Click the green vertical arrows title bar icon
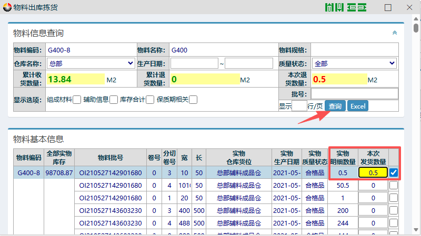This screenshot has height=236, width=421. click(x=335, y=8)
